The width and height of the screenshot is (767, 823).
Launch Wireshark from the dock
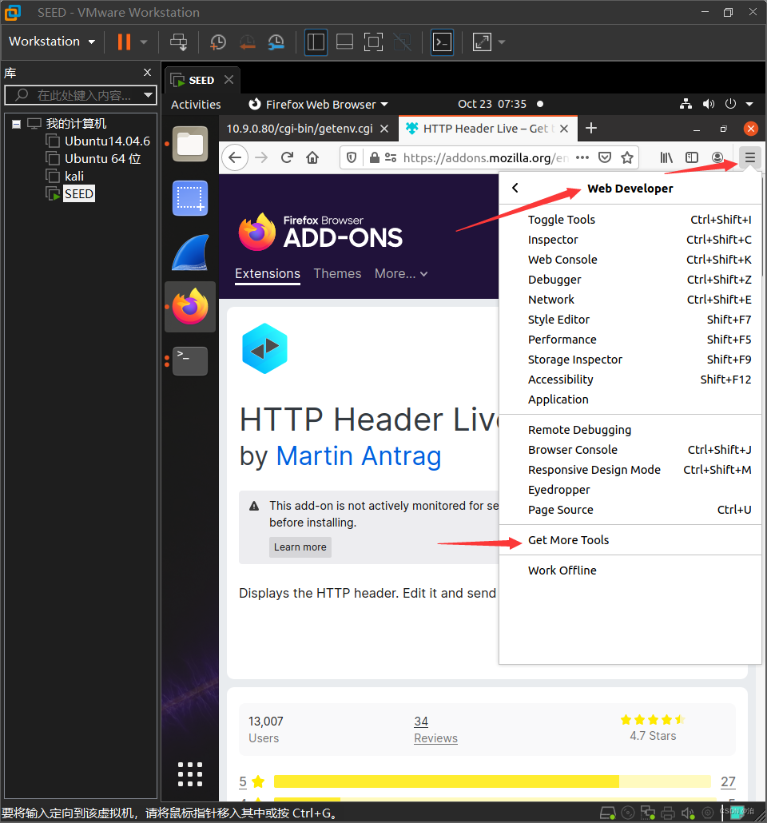point(190,252)
